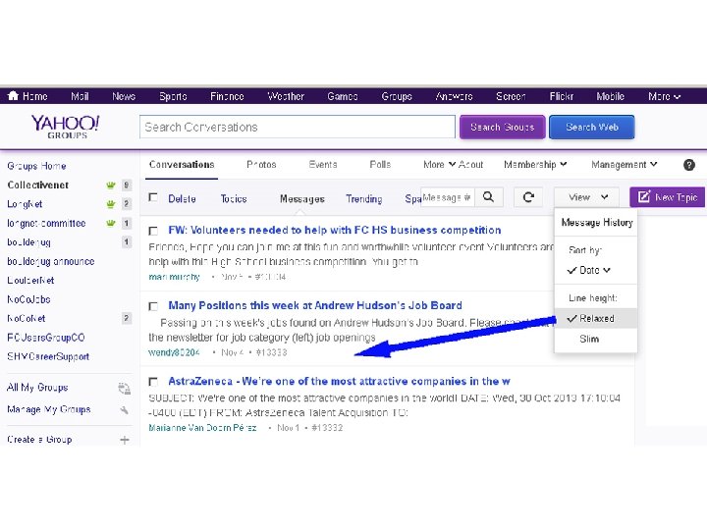Open the NoCoJobs group
The image size is (707, 530).
[28, 299]
